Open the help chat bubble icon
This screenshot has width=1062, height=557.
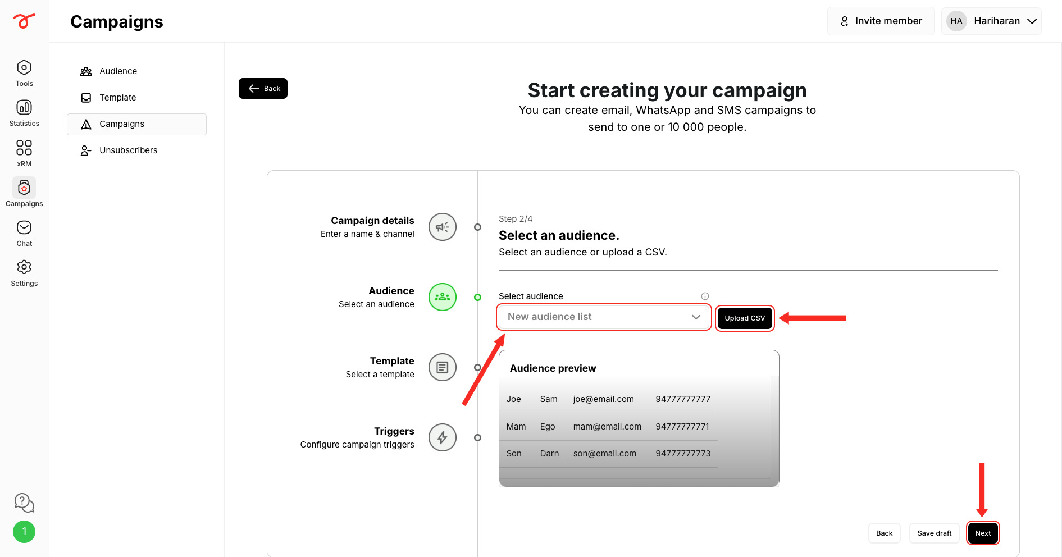24,503
